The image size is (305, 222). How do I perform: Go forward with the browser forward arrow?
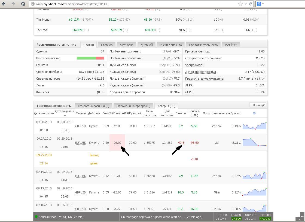[13, 4]
